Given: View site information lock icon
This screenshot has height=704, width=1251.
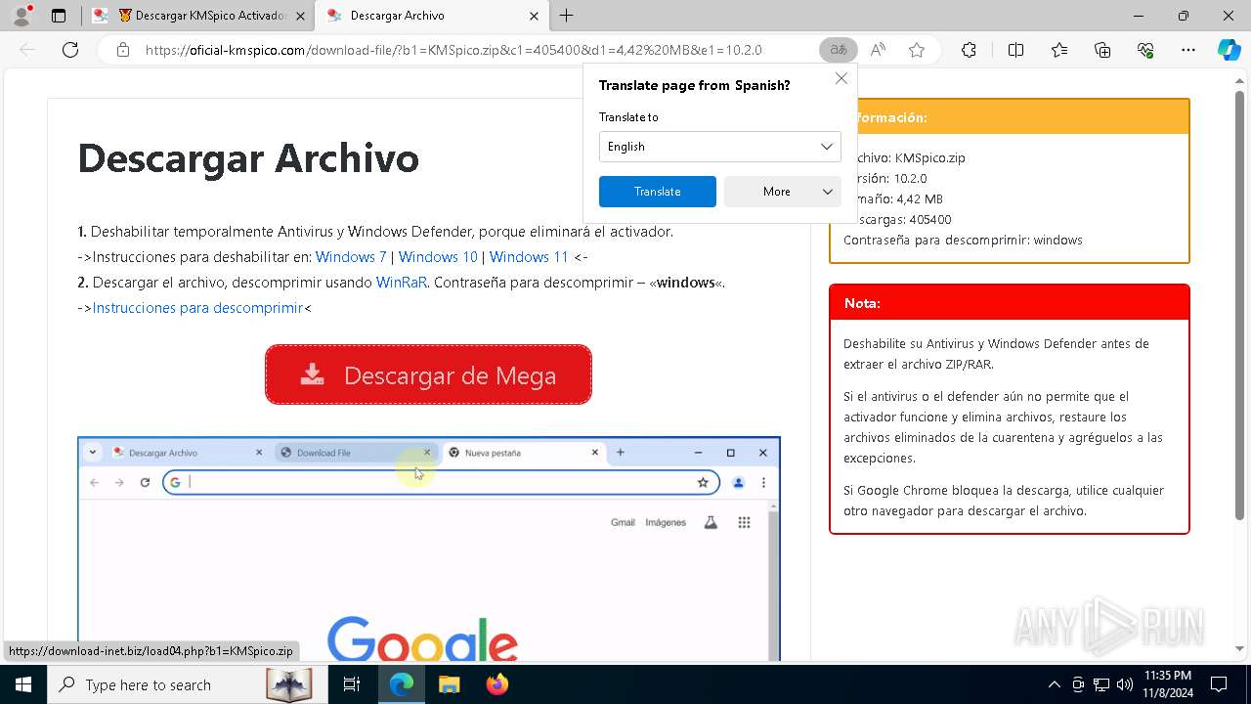Looking at the screenshot, I should point(123,50).
